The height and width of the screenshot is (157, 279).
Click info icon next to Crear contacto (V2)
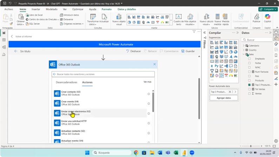149,94
